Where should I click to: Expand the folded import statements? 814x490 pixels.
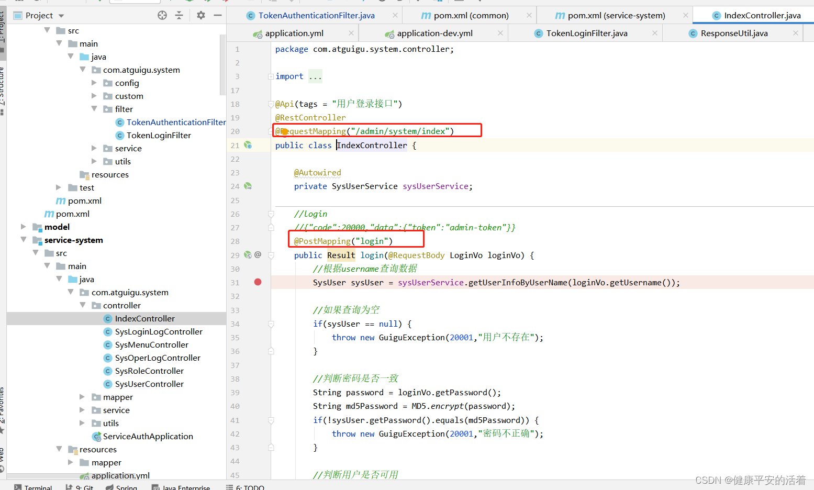(271, 76)
